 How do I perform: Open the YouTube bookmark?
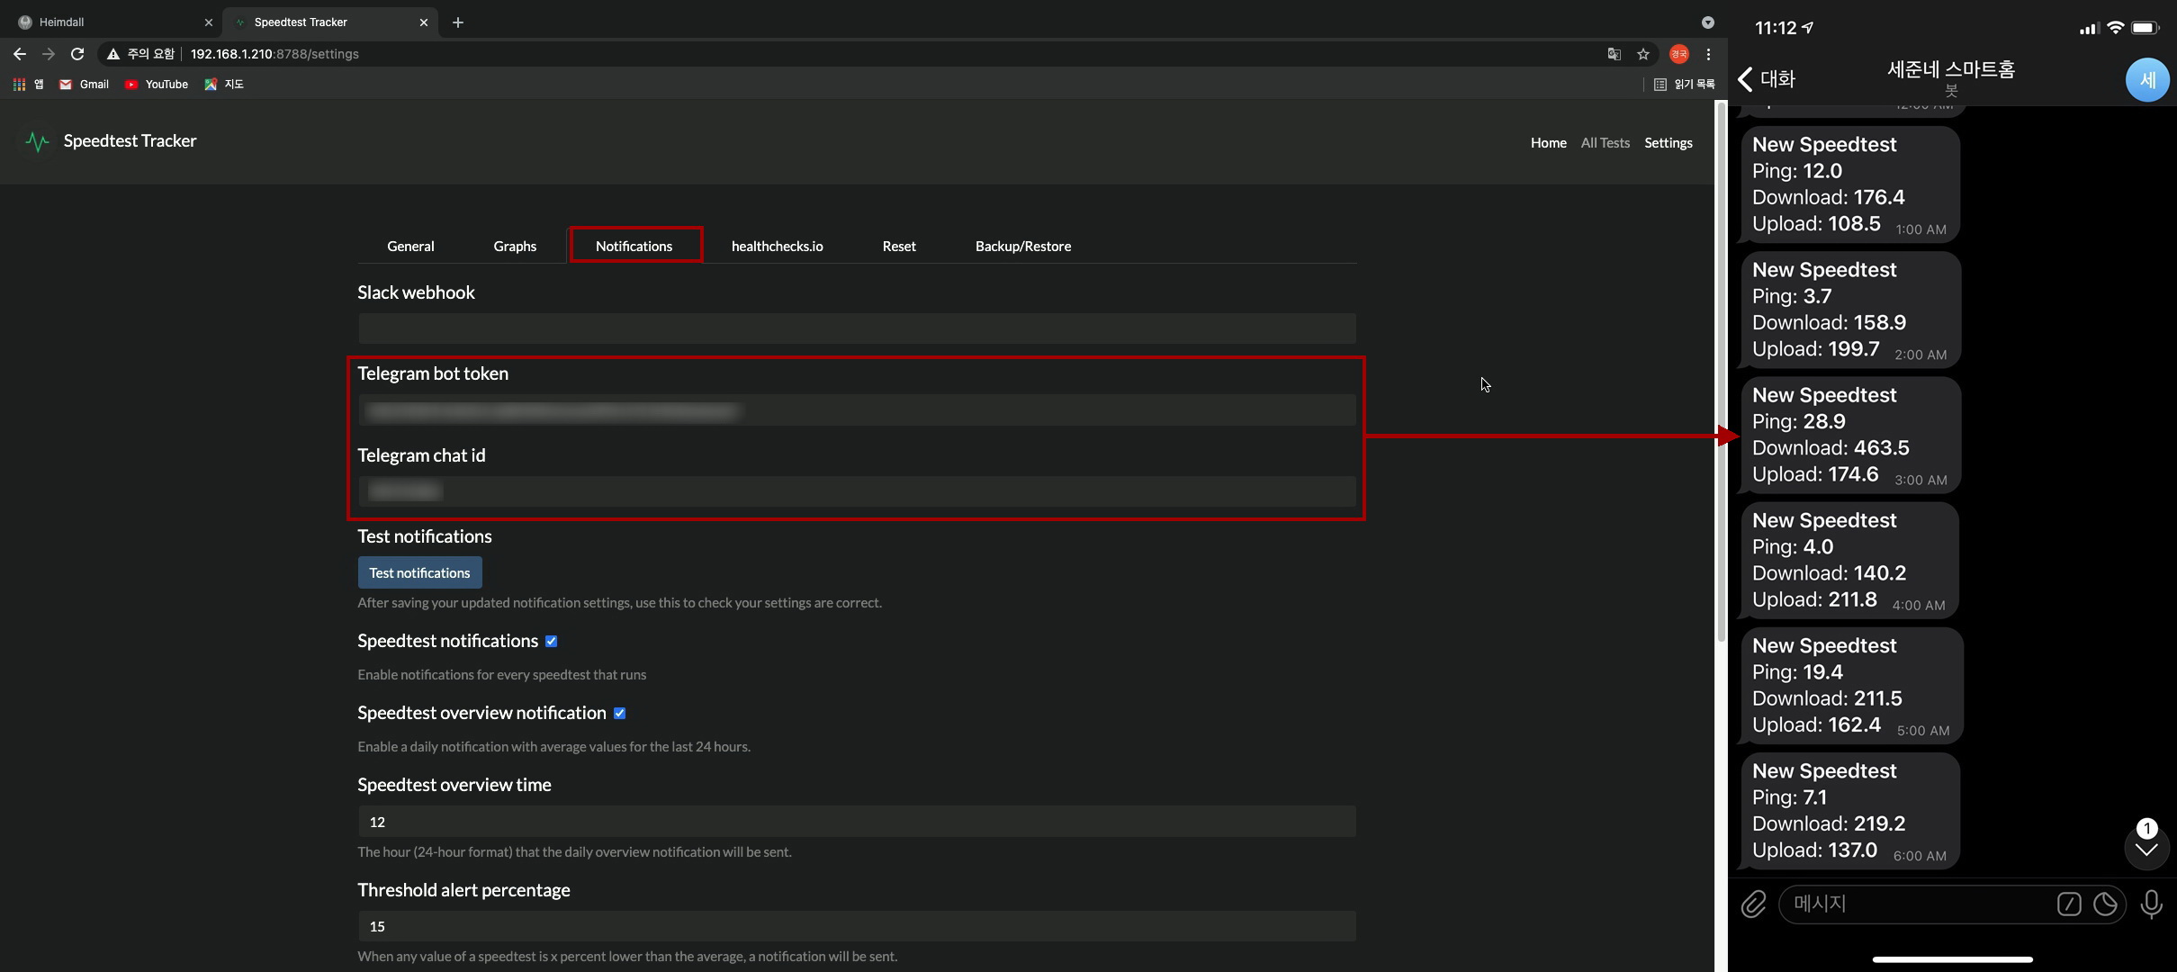(157, 84)
